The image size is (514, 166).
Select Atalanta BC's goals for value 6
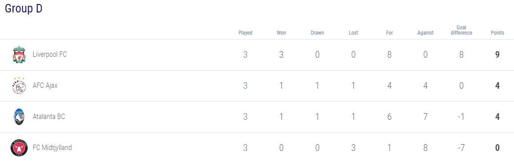(x=390, y=117)
